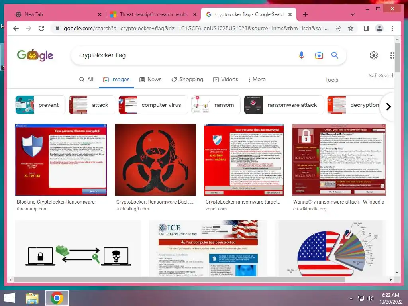Filter images by prevent chip
The image size is (408, 306).
40,105
